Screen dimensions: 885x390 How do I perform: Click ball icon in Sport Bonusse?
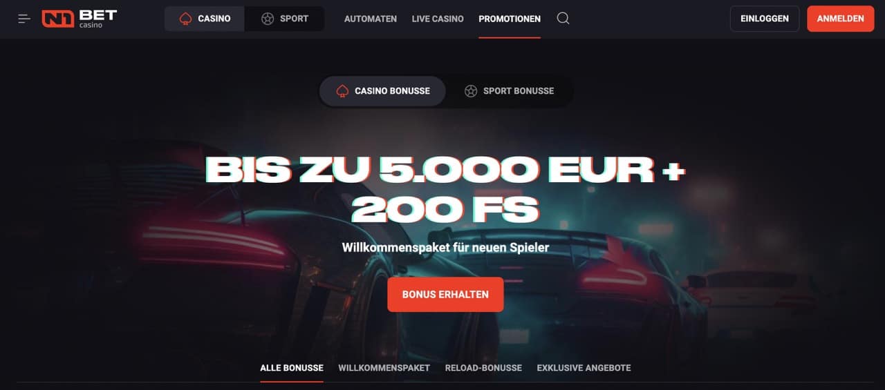pyautogui.click(x=471, y=90)
